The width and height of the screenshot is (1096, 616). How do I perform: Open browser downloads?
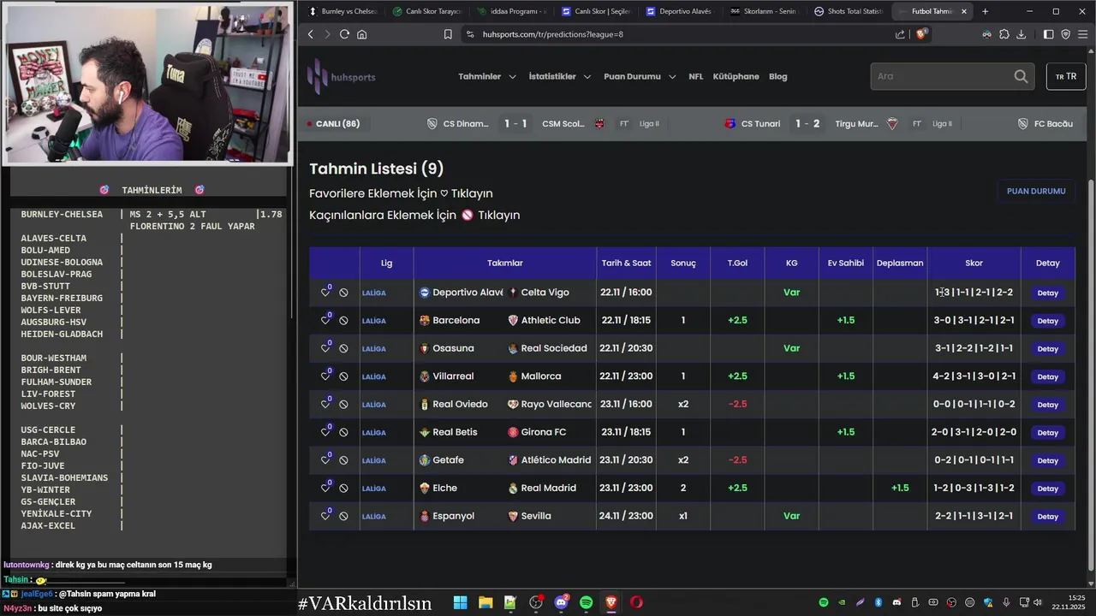pos(1022,34)
